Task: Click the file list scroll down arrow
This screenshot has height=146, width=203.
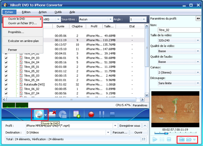Action: point(147,95)
